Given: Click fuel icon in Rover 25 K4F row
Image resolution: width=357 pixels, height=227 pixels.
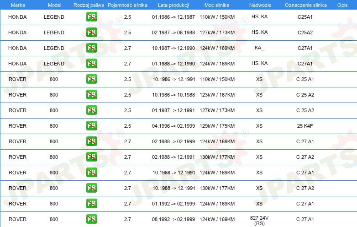Looking at the screenshot, I should coord(91,126).
